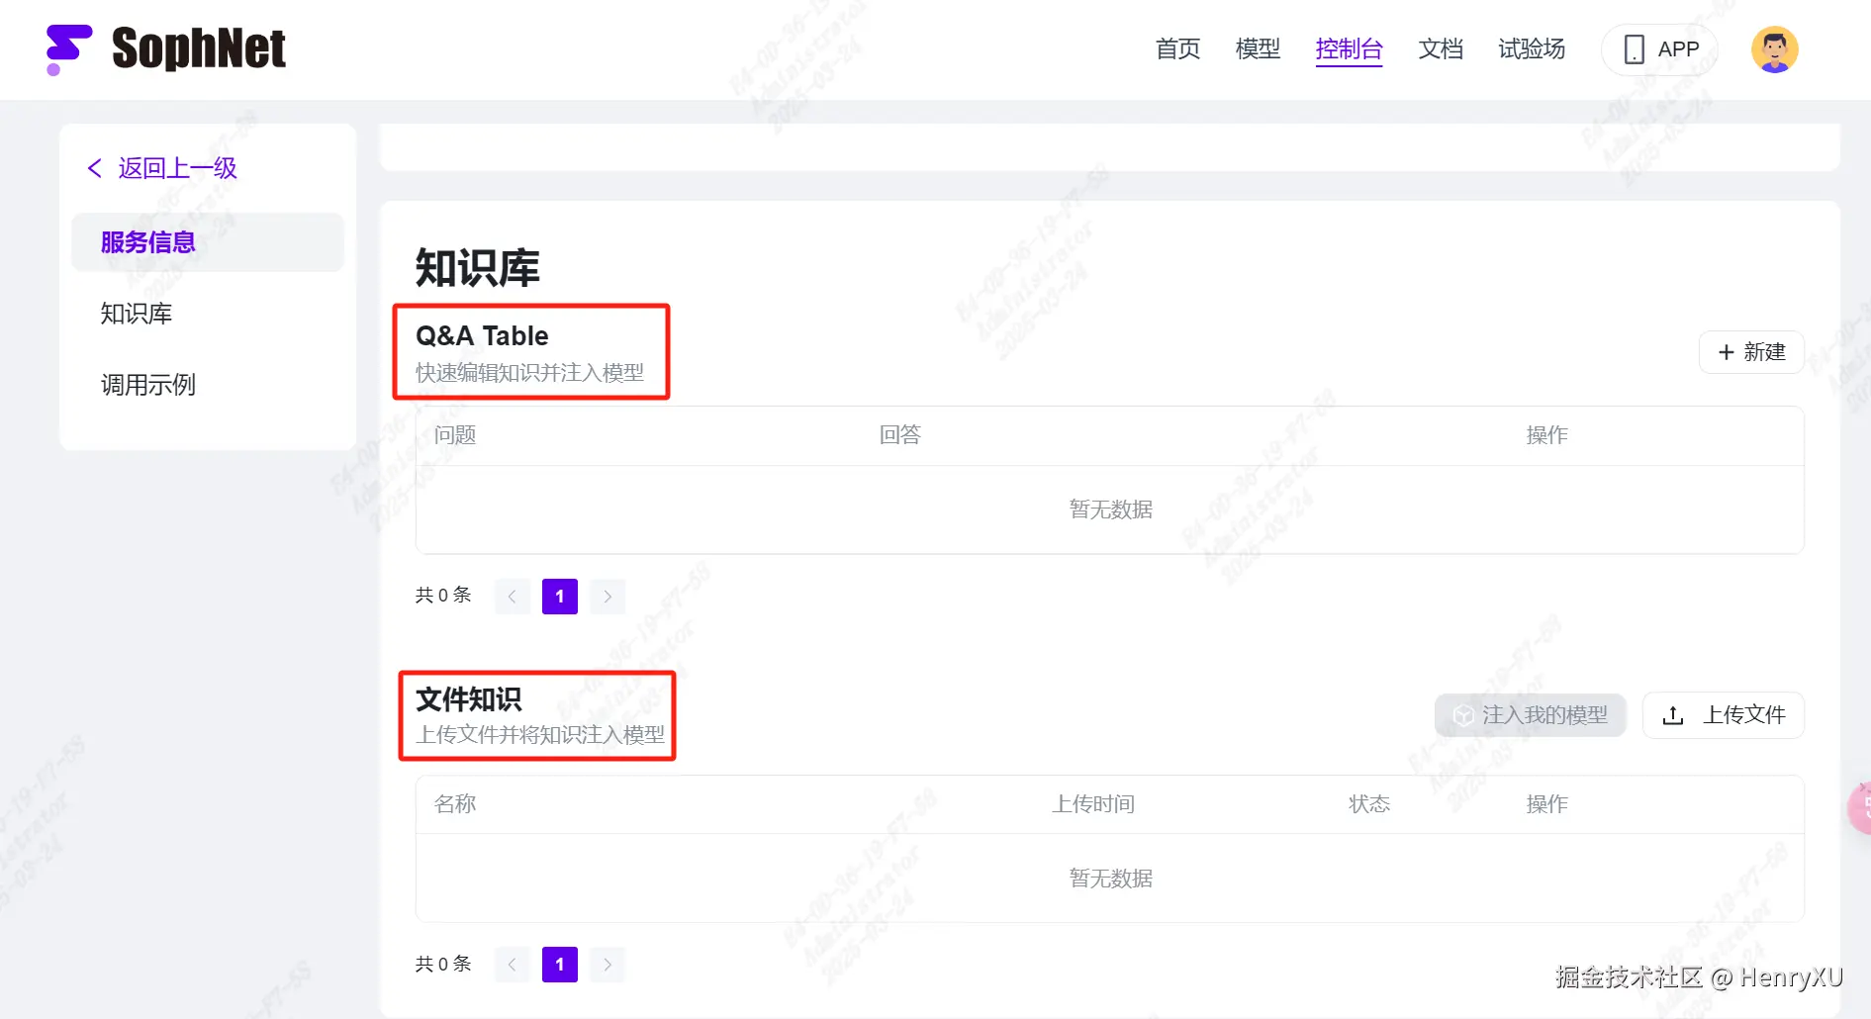Go to previous page in Q&A Table pagination
The height and width of the screenshot is (1019, 1871).
(513, 596)
